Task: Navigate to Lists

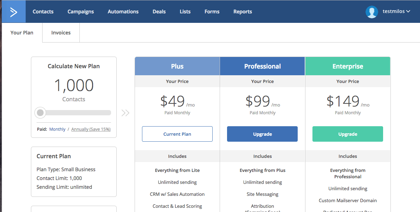Action: (185, 12)
